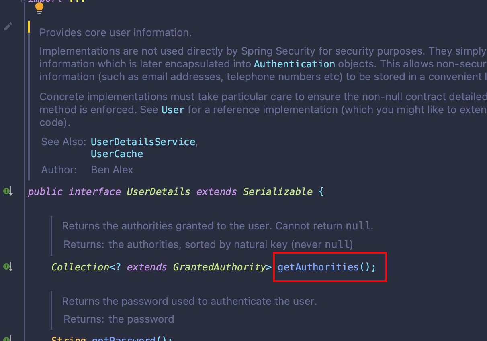Click the Provides core user information text

pyautogui.click(x=116, y=32)
